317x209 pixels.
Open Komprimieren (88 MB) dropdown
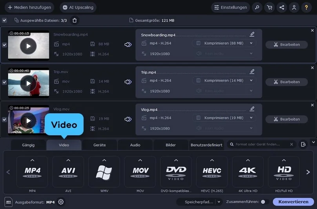224,43
